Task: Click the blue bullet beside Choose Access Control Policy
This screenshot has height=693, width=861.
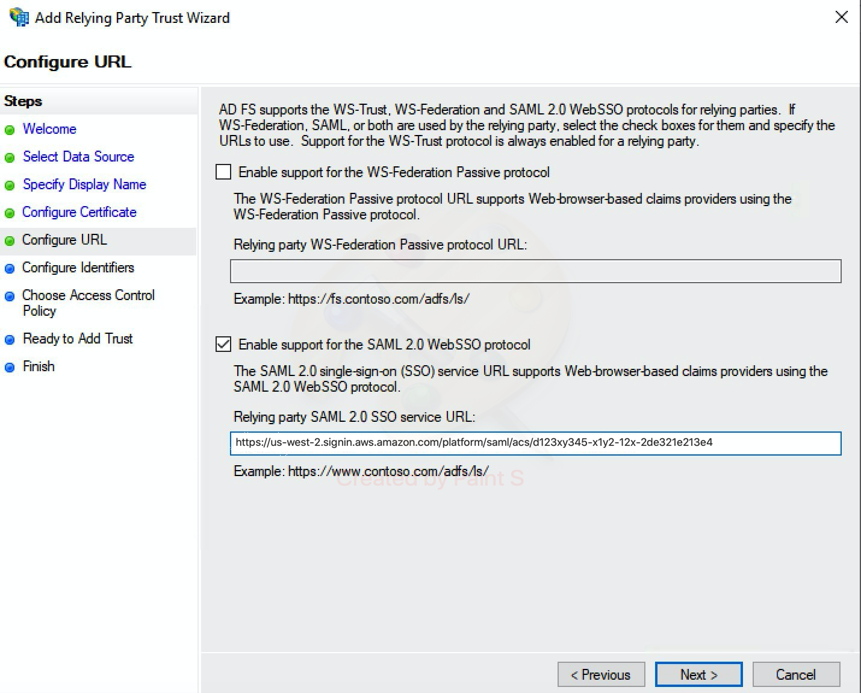Action: (11, 296)
